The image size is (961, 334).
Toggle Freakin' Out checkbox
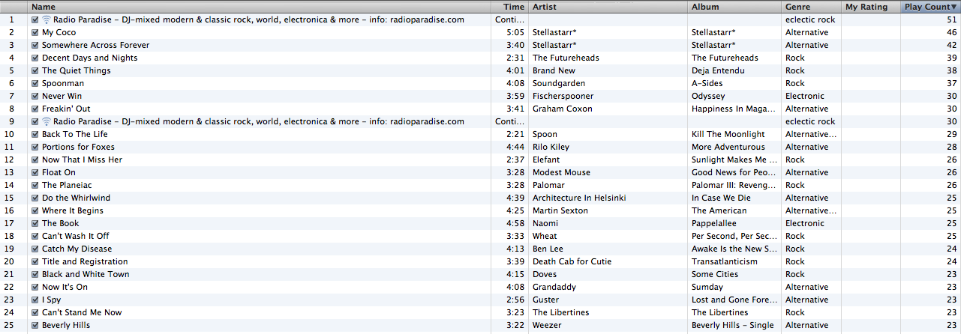pos(35,109)
